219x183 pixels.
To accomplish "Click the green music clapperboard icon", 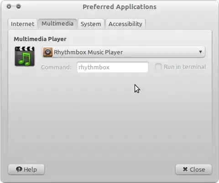I will (x=25, y=56).
